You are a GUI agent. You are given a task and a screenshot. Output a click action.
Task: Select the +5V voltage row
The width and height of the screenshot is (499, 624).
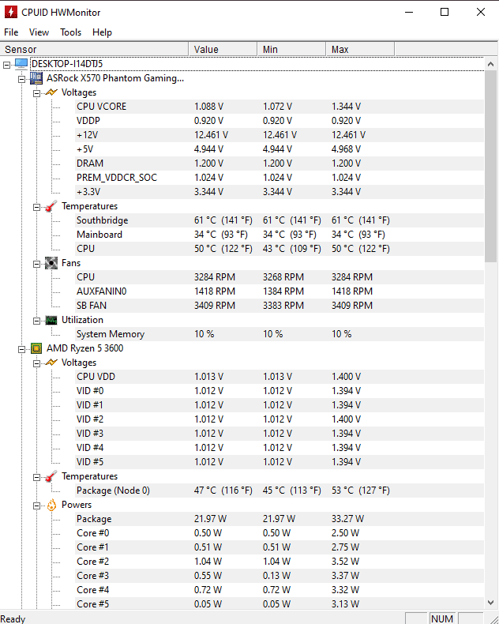click(x=280, y=149)
